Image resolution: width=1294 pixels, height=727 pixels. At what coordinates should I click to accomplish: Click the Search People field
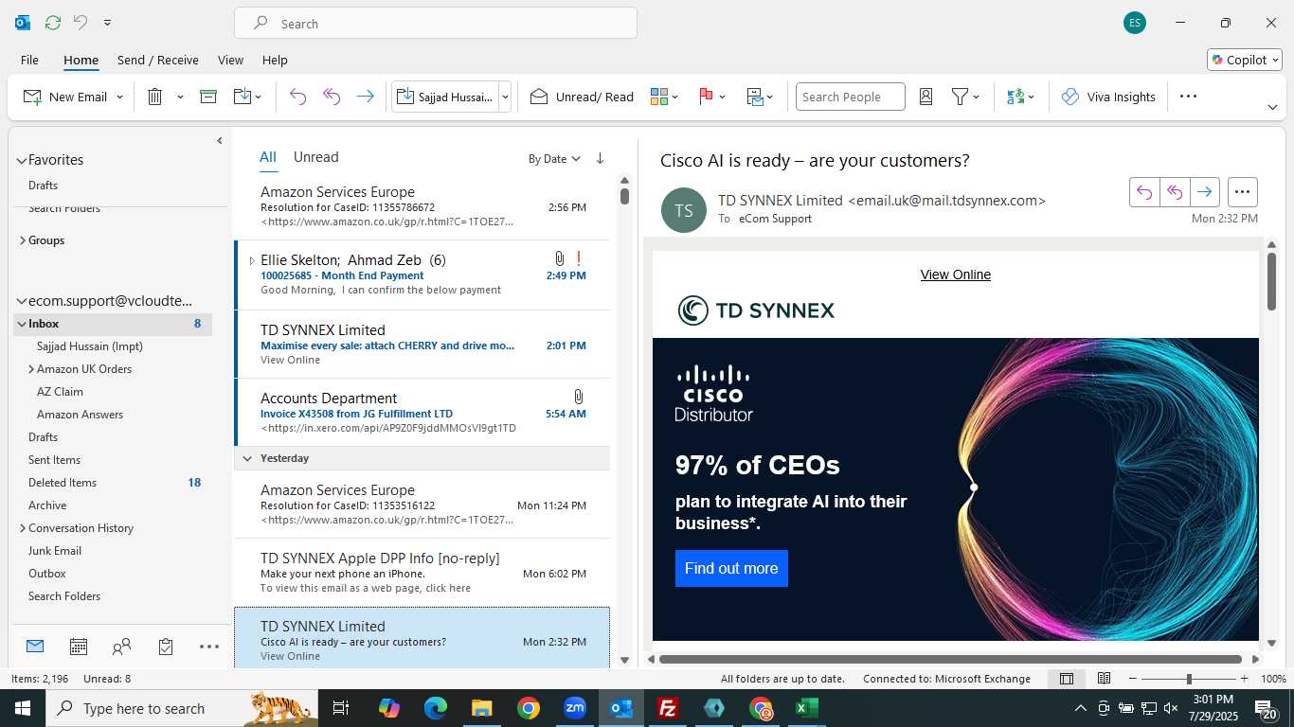(850, 97)
